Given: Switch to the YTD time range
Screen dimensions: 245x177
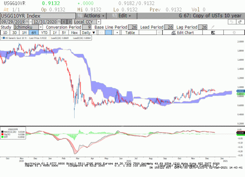Looking at the screenshot, I should (44, 33).
